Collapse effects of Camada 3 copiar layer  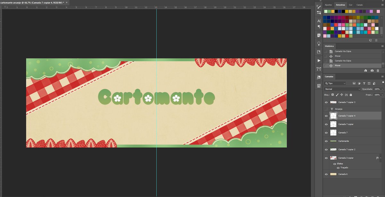[x=381, y=158]
